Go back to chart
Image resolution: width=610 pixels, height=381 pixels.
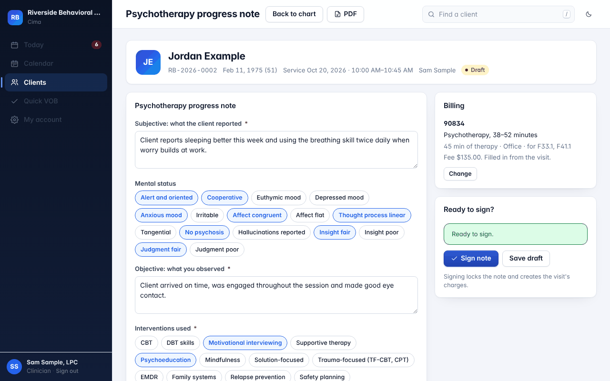294,14
